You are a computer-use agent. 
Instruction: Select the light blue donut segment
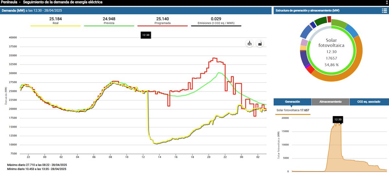[x=352, y=30]
